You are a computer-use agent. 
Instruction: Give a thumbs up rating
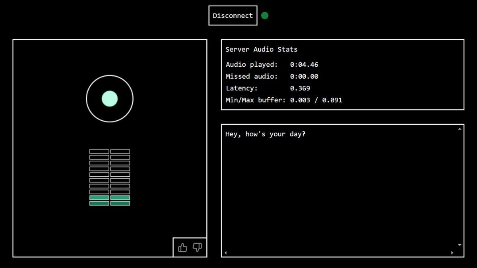point(182,248)
